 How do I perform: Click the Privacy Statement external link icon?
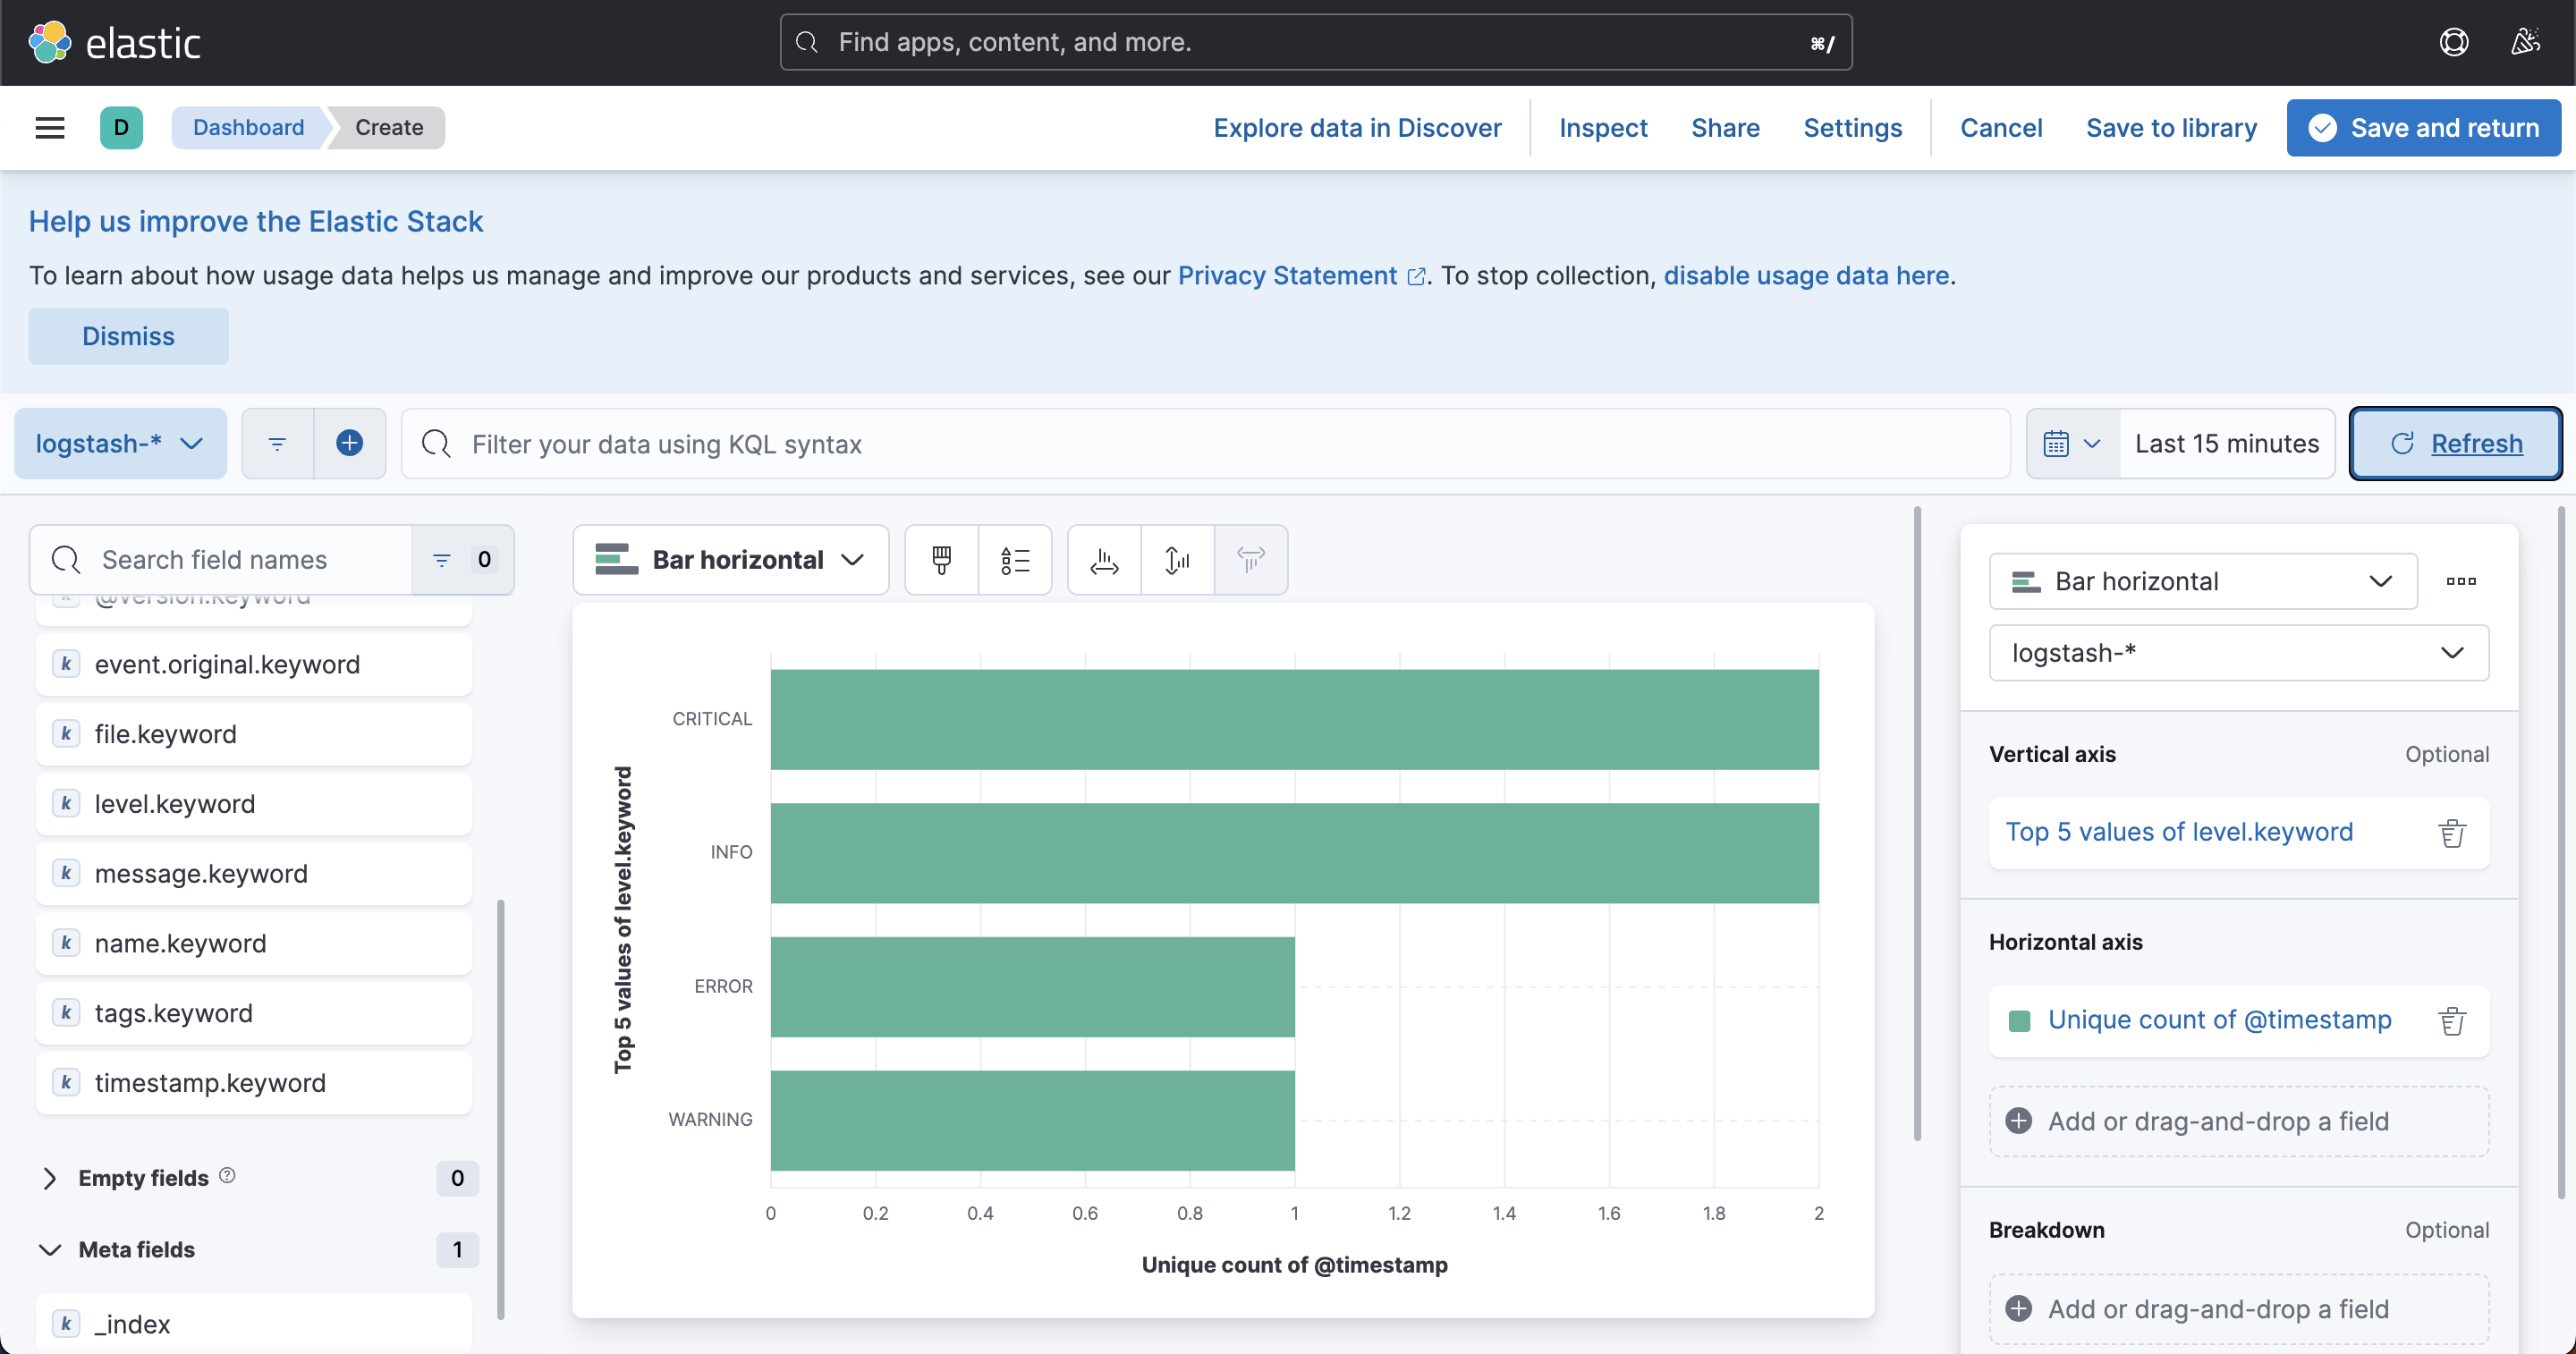tap(1416, 276)
